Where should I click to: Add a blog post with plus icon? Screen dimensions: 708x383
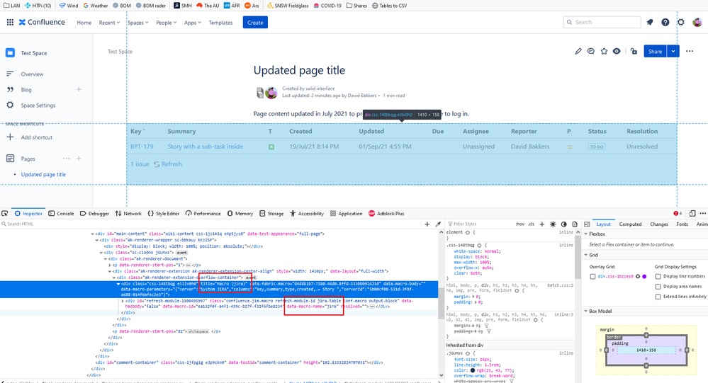pyautogui.click(x=79, y=89)
